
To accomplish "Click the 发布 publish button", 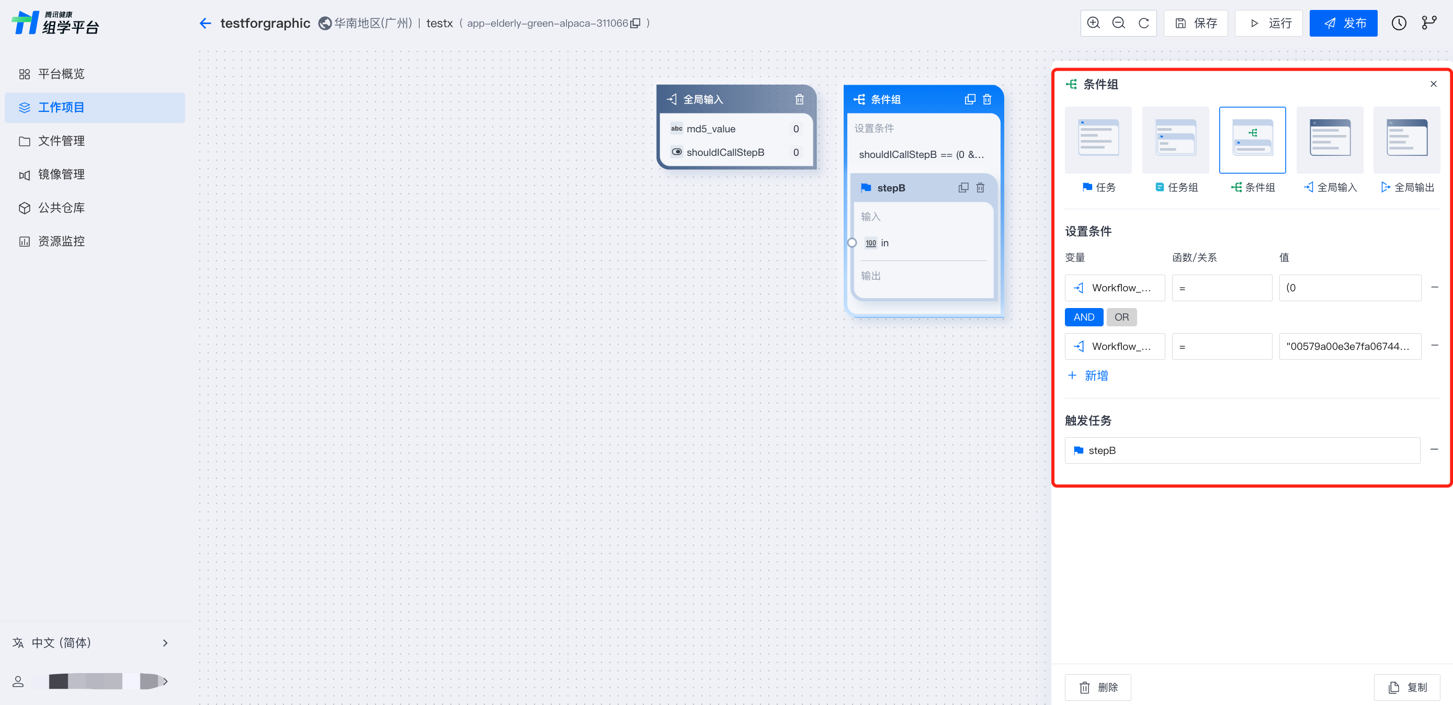I will 1343,23.
